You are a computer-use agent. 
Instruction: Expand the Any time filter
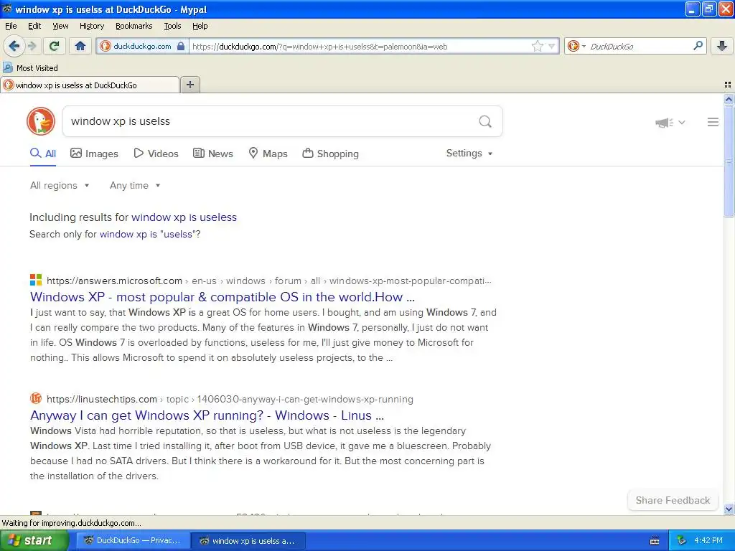pos(135,186)
